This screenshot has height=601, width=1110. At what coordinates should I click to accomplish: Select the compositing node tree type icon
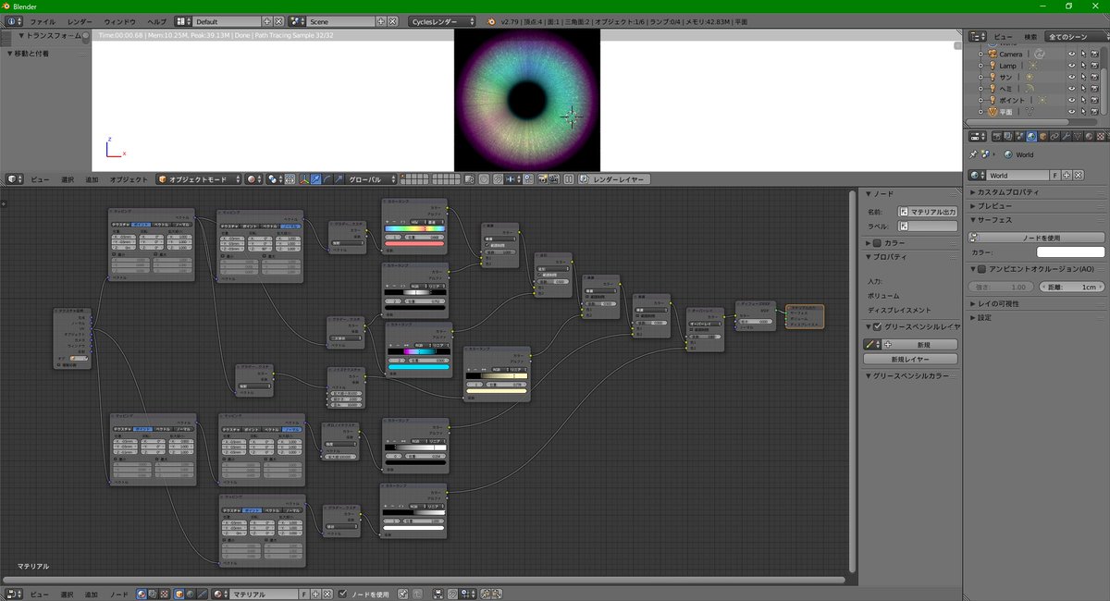[x=153, y=595]
